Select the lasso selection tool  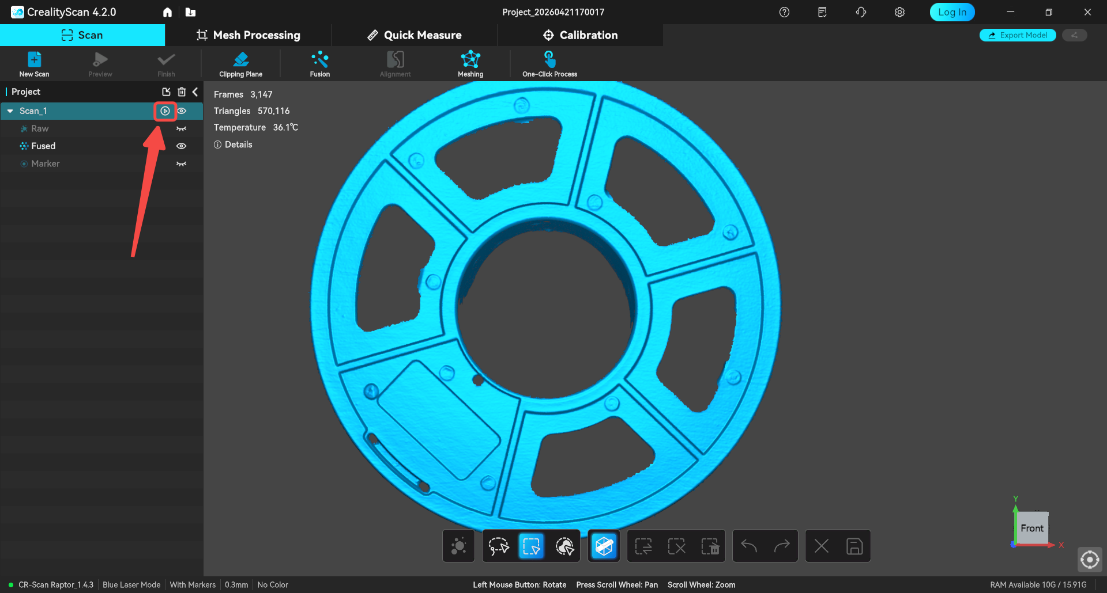click(499, 546)
